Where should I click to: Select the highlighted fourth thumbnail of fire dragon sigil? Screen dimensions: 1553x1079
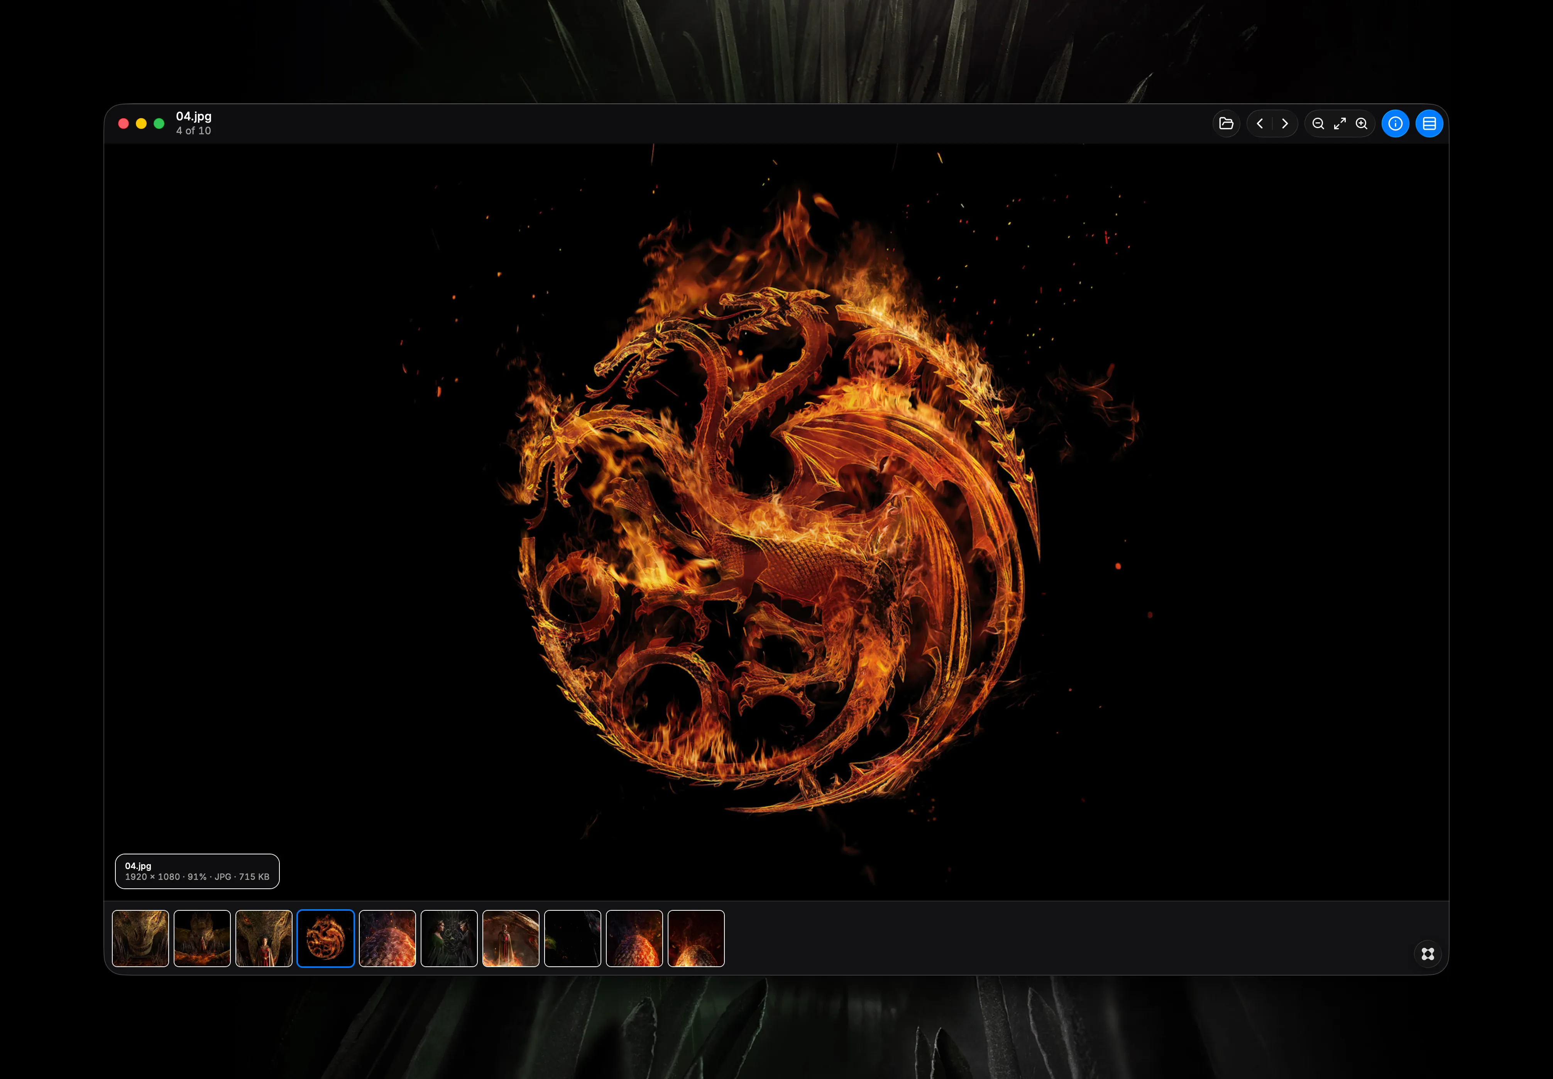tap(326, 939)
